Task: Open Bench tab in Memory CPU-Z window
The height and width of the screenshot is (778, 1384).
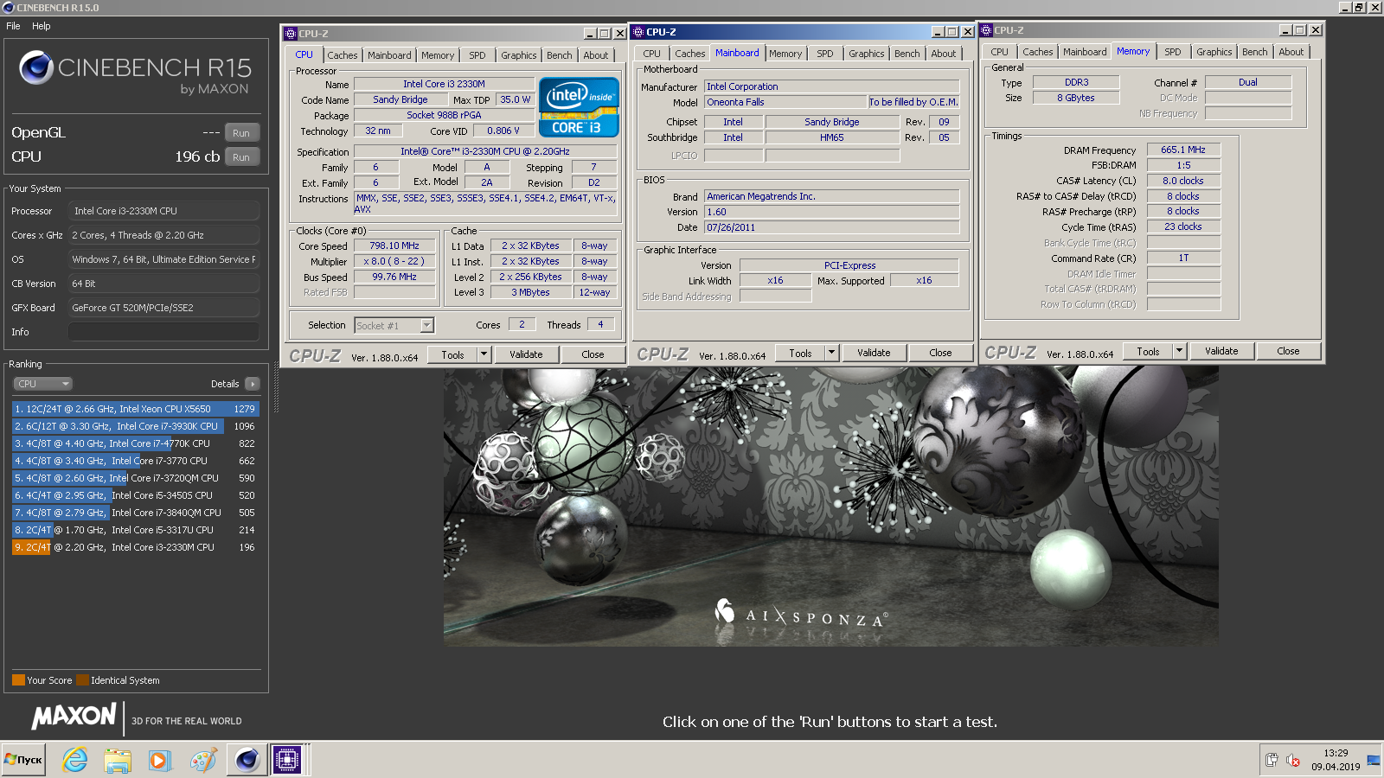Action: point(1255,52)
